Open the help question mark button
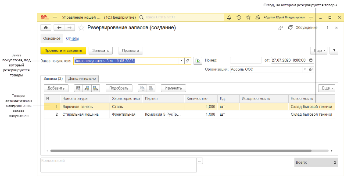 pyautogui.click(x=334, y=51)
